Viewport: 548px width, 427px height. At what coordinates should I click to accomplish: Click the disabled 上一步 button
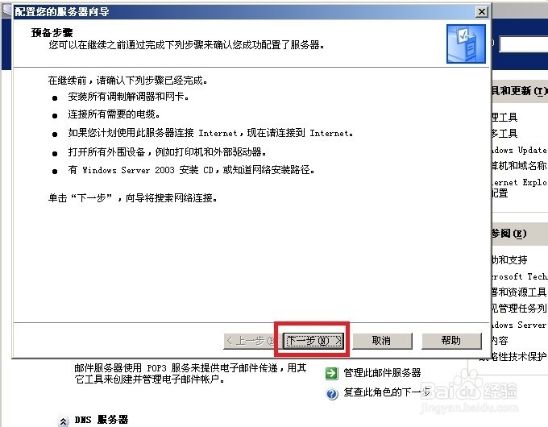pyautogui.click(x=249, y=340)
